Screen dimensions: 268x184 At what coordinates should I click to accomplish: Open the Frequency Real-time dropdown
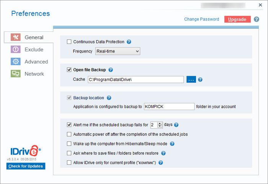pyautogui.click(x=118, y=51)
